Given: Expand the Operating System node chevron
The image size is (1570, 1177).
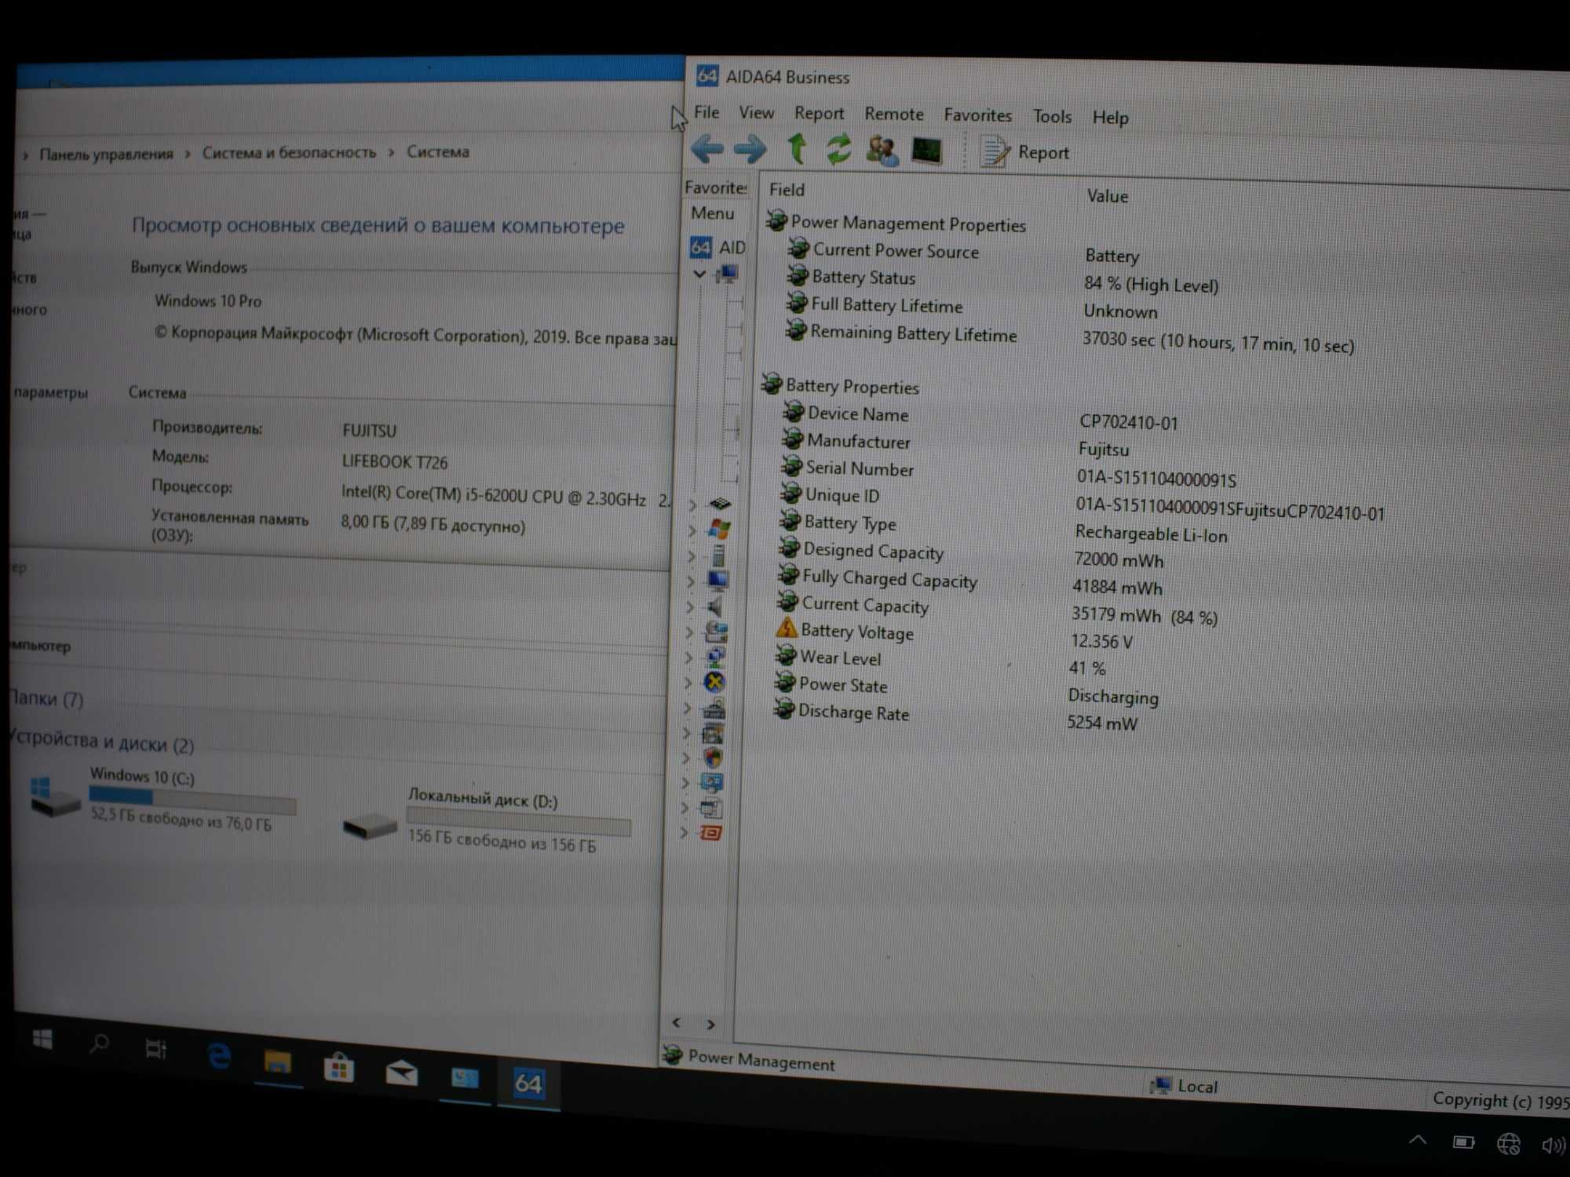Looking at the screenshot, I should click(692, 530).
